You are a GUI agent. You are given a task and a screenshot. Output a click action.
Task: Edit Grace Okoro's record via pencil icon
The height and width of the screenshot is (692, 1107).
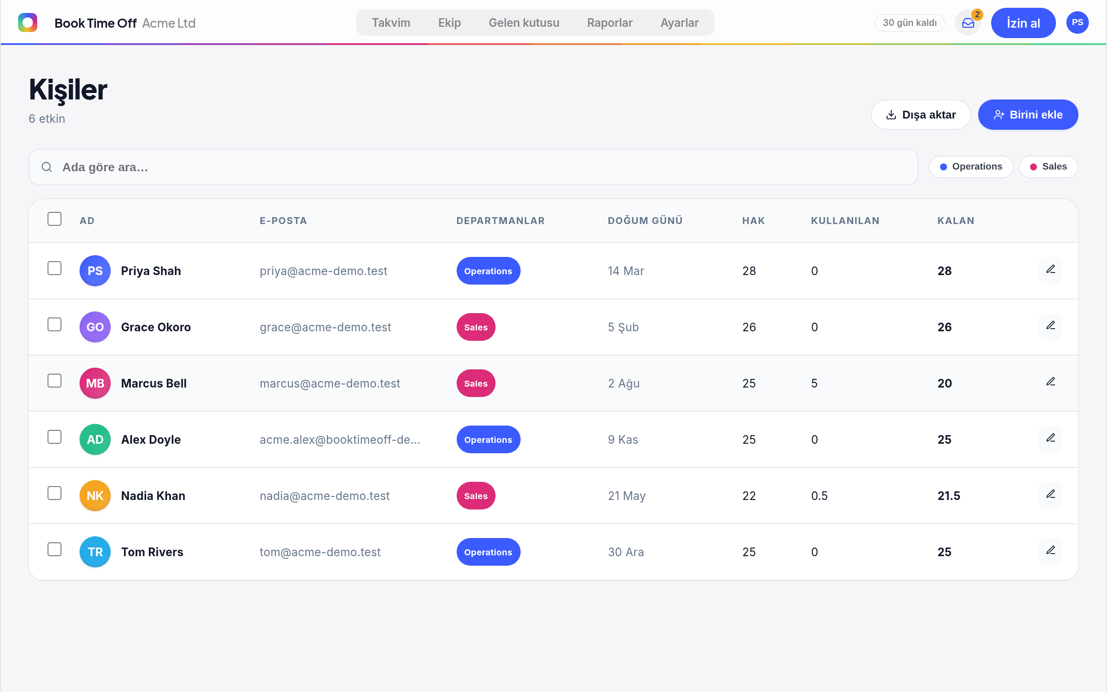(1051, 326)
